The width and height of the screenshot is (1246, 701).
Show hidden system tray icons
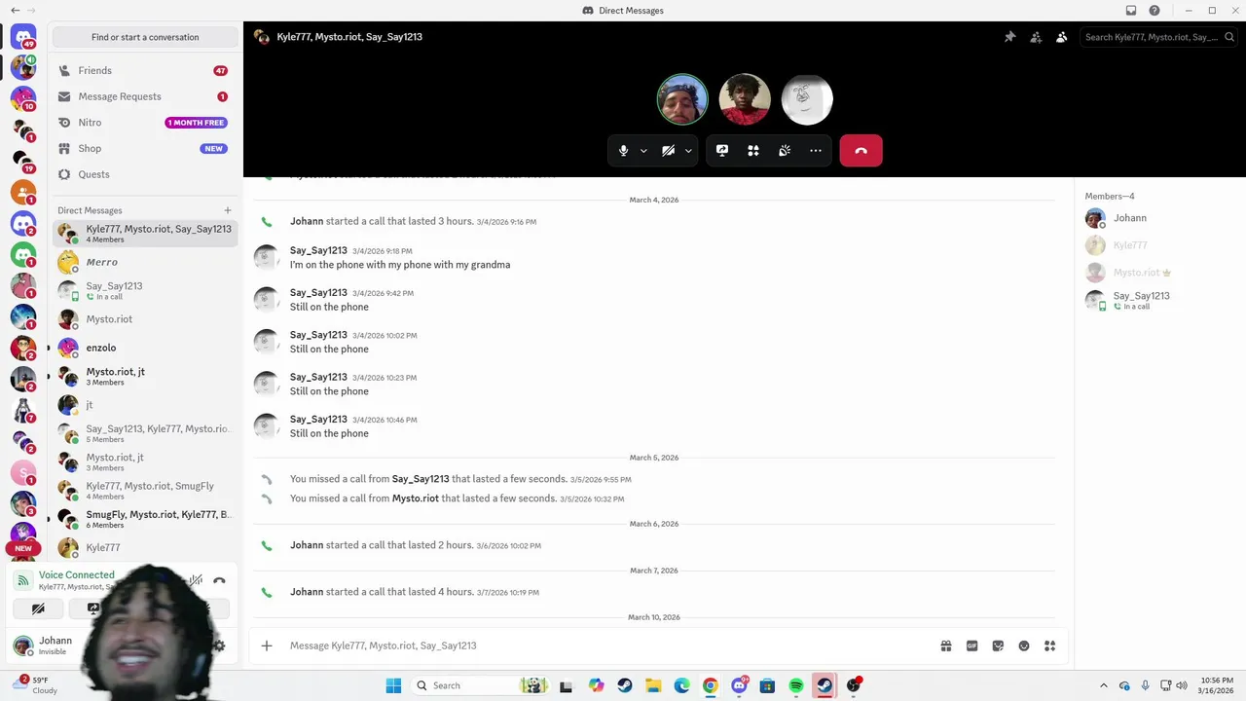[1103, 685]
